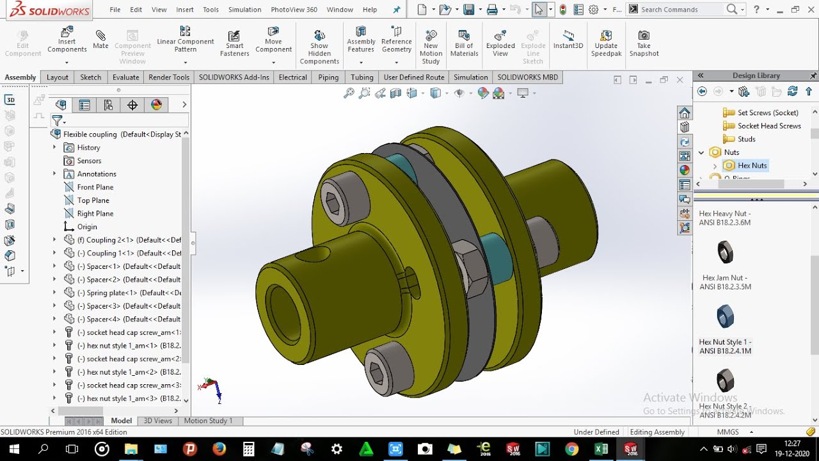The width and height of the screenshot is (819, 461).
Task: Open Motion Study 1 tab
Action: (208, 421)
